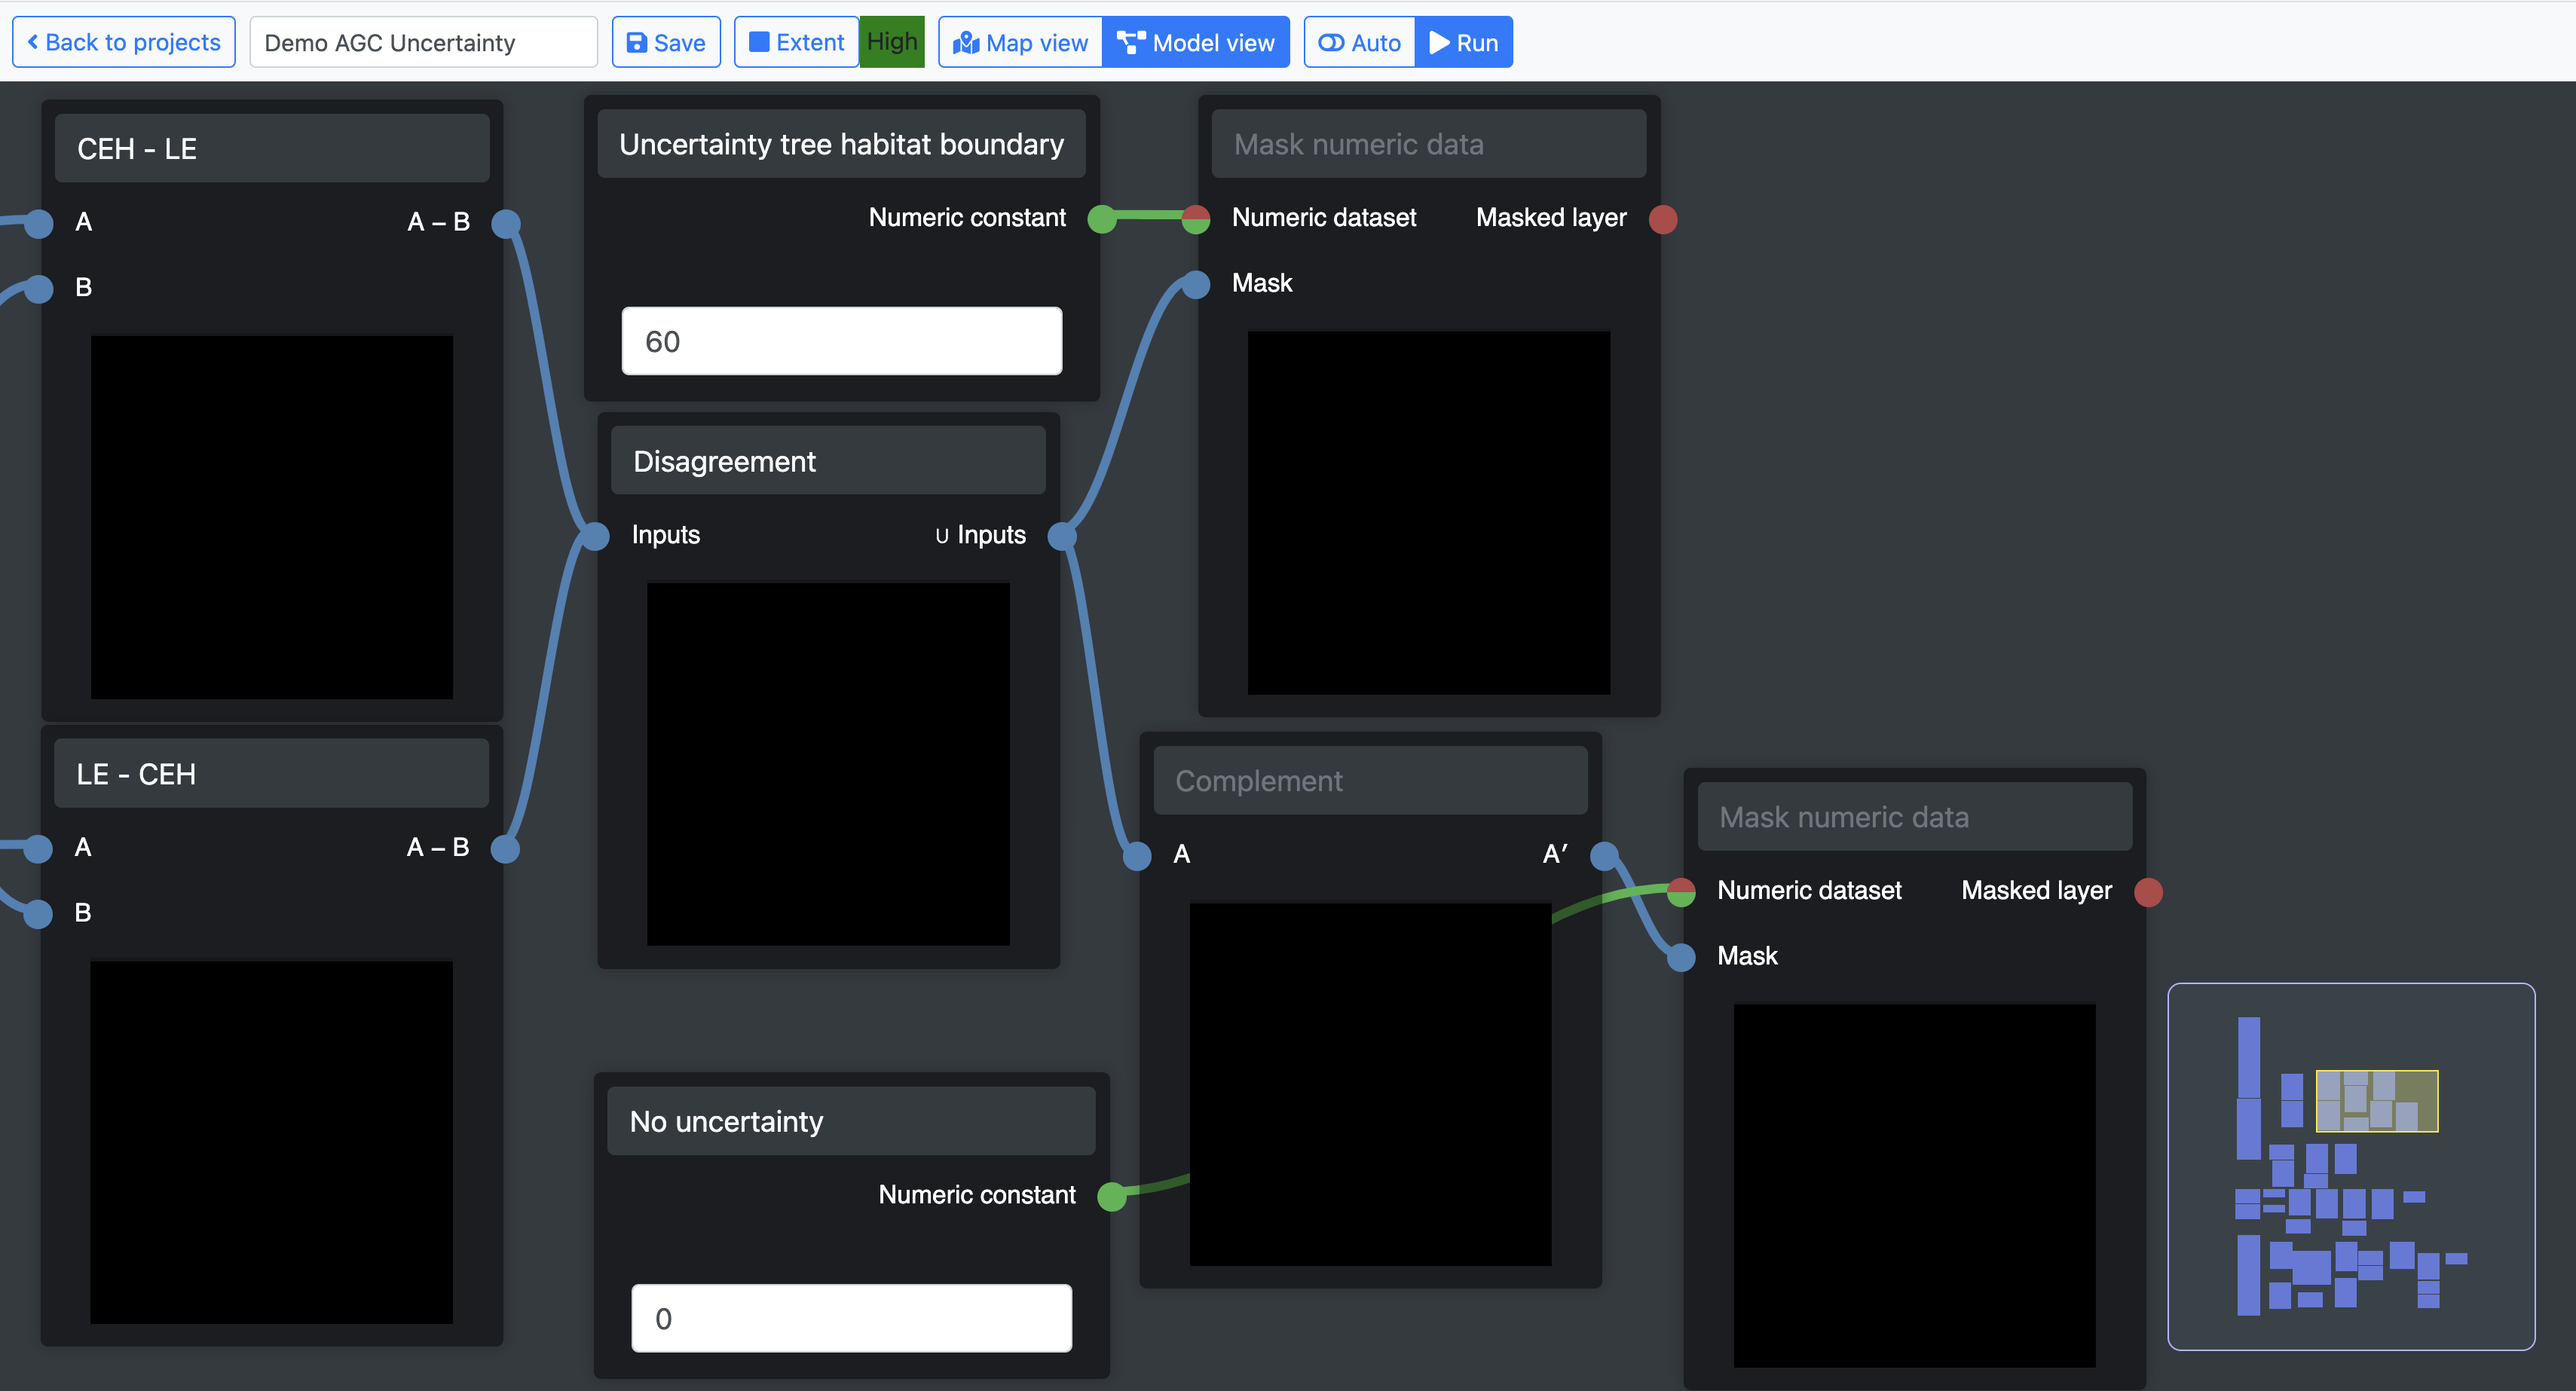Click the Save button with floppy icon
The width and height of the screenshot is (2576, 1391).
point(666,43)
